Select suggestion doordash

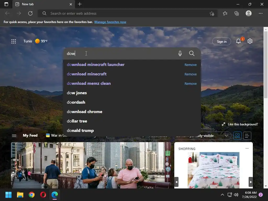[x=76, y=102]
